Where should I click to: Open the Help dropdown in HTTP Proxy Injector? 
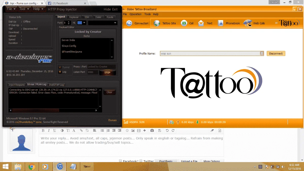(39, 9)
